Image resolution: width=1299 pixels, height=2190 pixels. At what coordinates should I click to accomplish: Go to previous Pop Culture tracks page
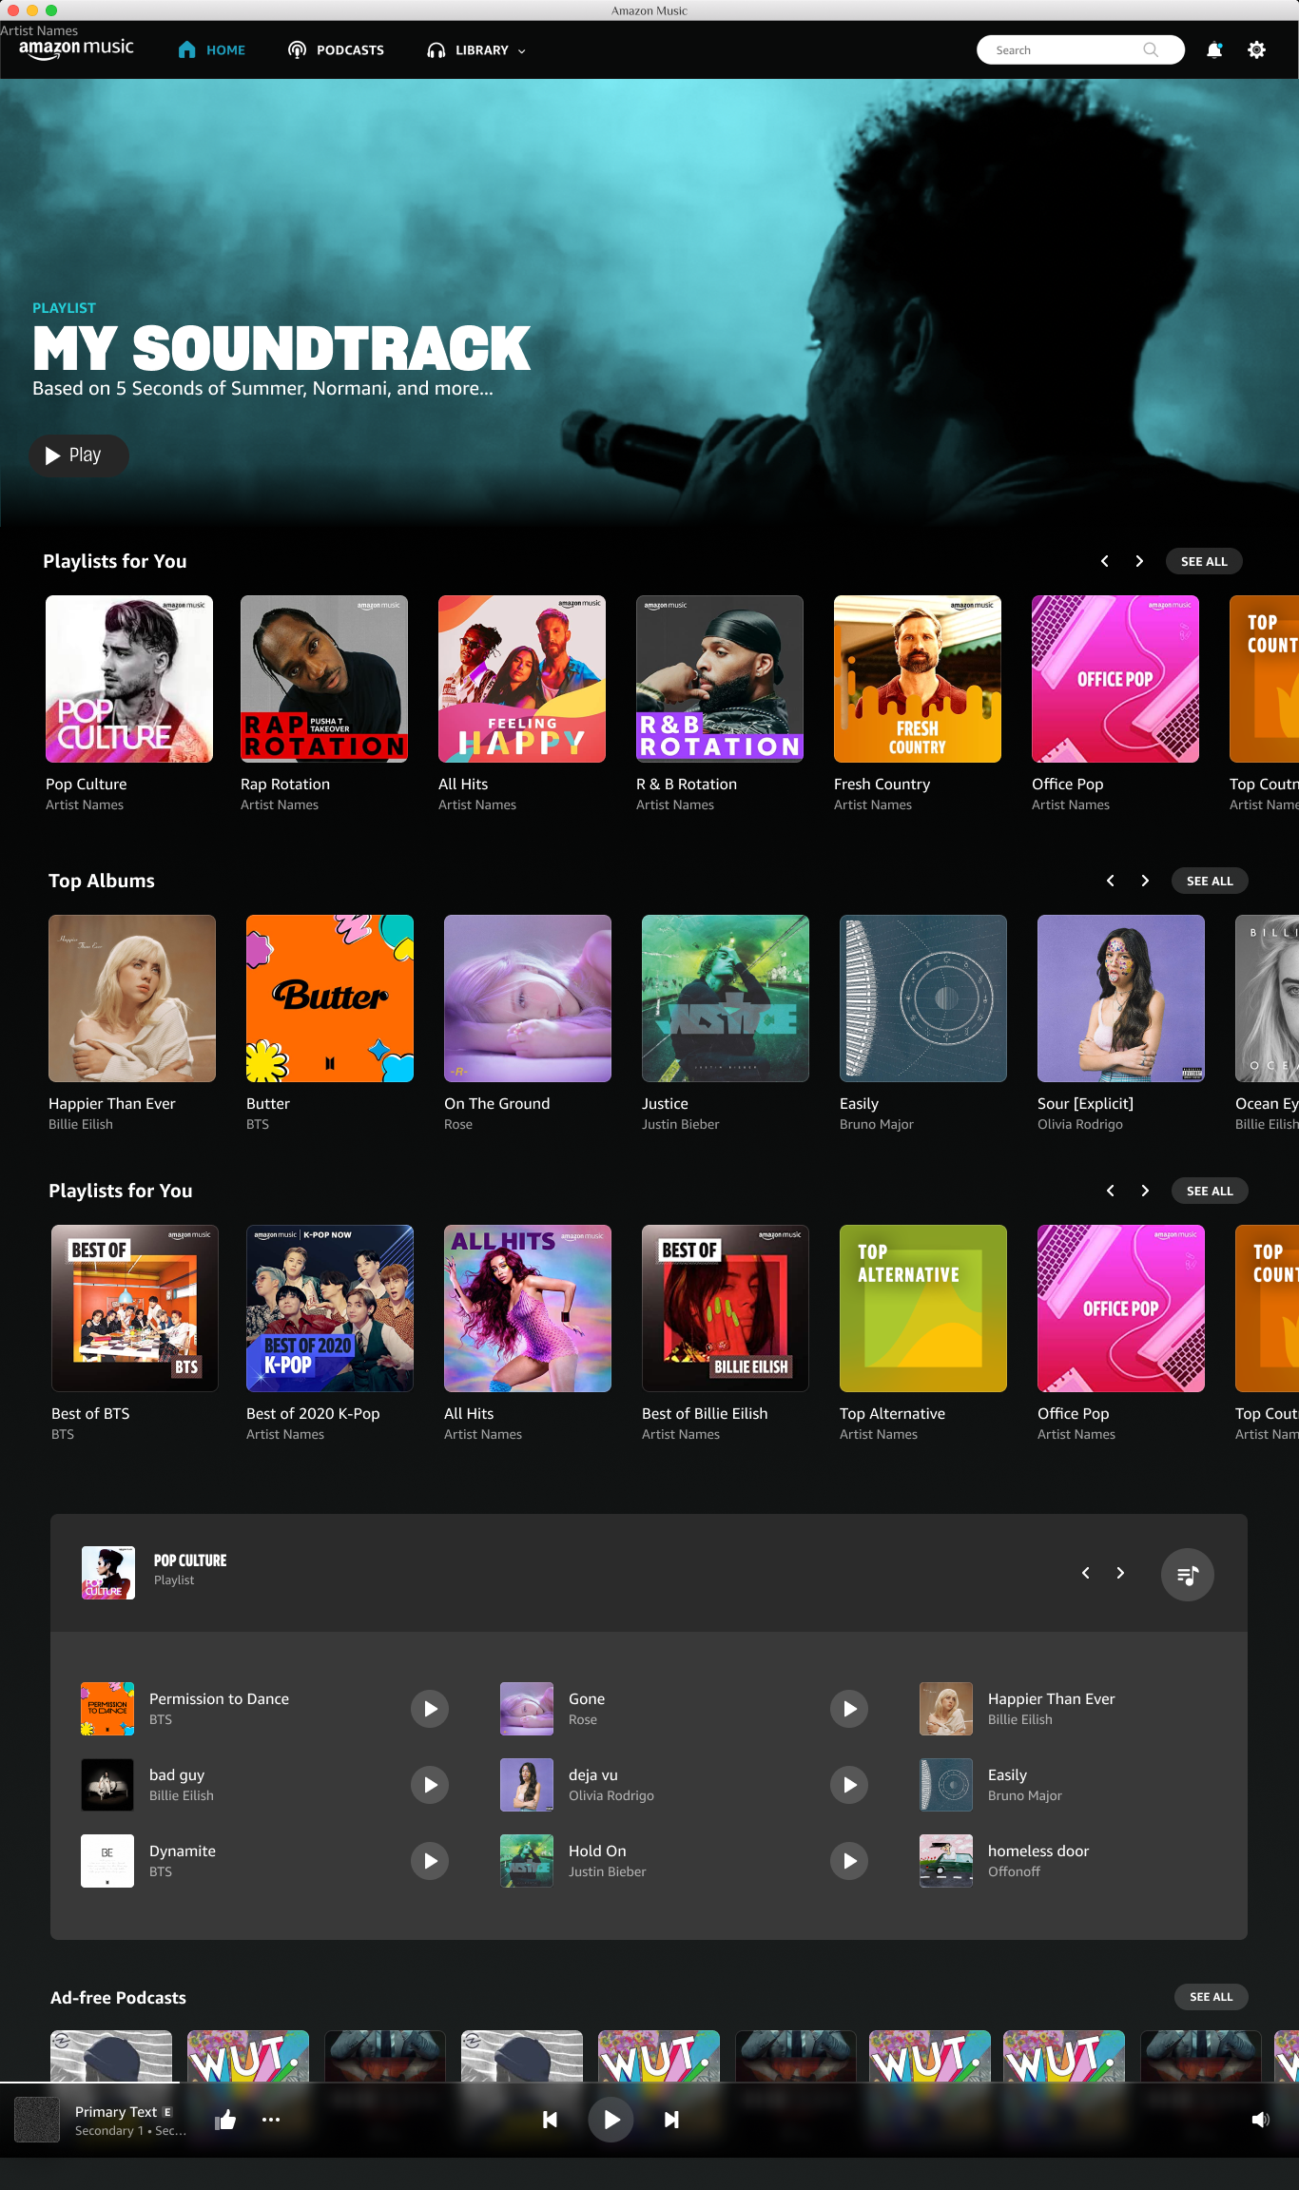click(x=1086, y=1573)
